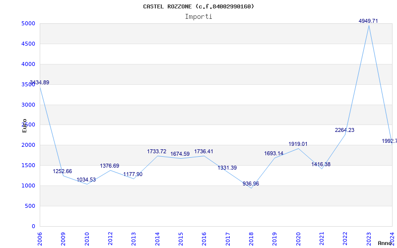Select the data label 1416.38
Viewport: 397px width, 248px height.
[x=321, y=165]
